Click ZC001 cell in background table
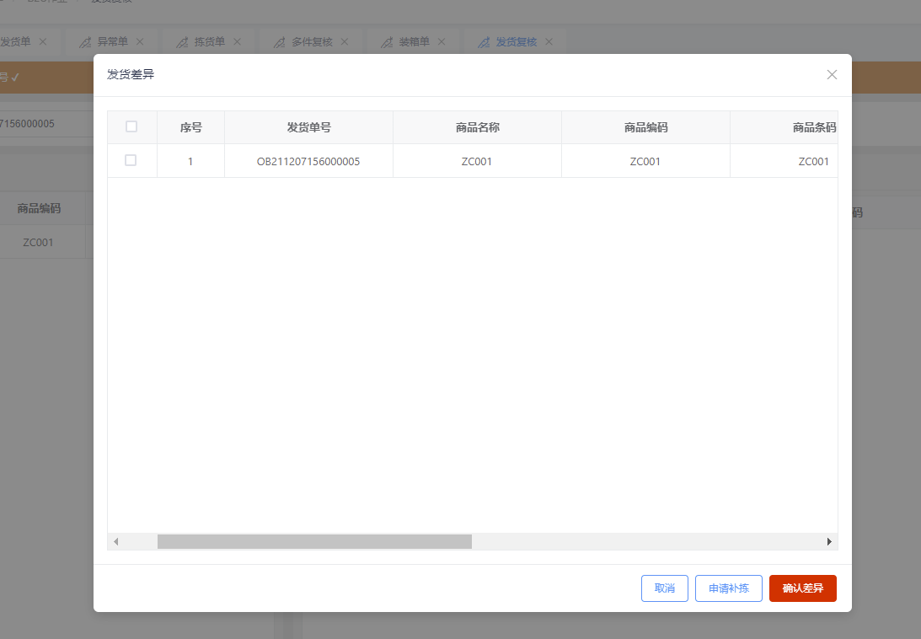 [x=38, y=242]
